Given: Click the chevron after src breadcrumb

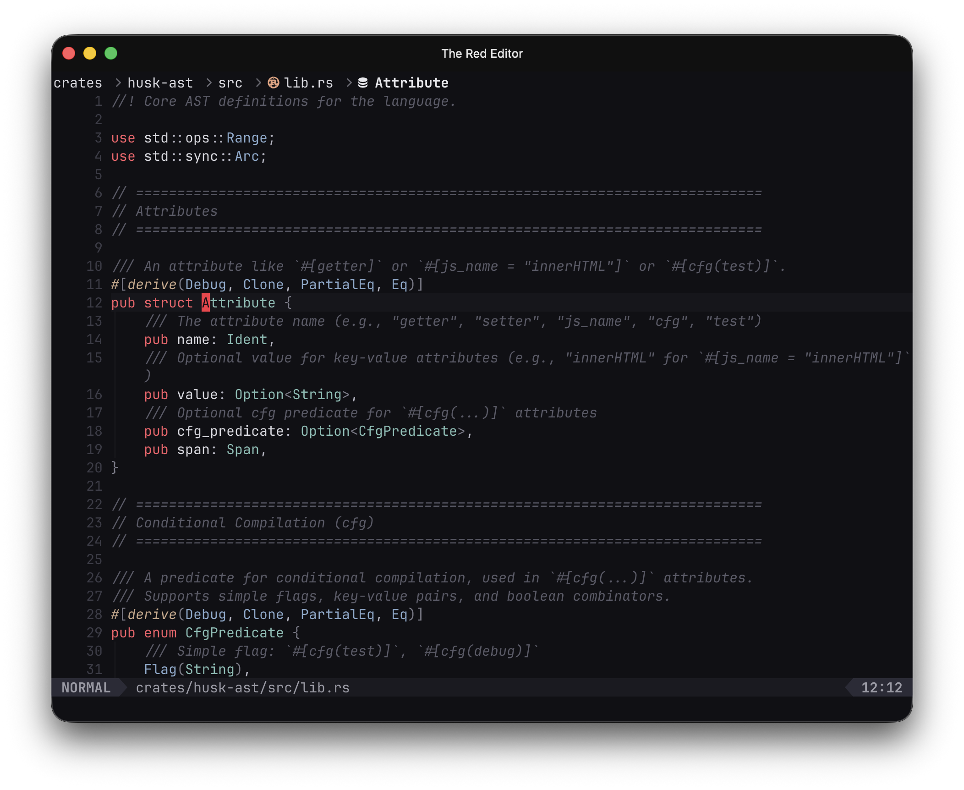Looking at the screenshot, I should pyautogui.click(x=258, y=82).
